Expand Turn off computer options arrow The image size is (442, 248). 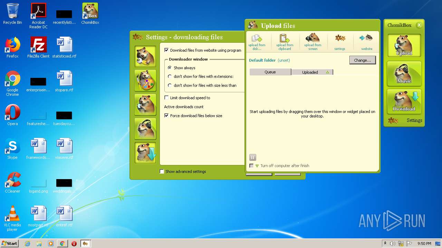(257, 166)
